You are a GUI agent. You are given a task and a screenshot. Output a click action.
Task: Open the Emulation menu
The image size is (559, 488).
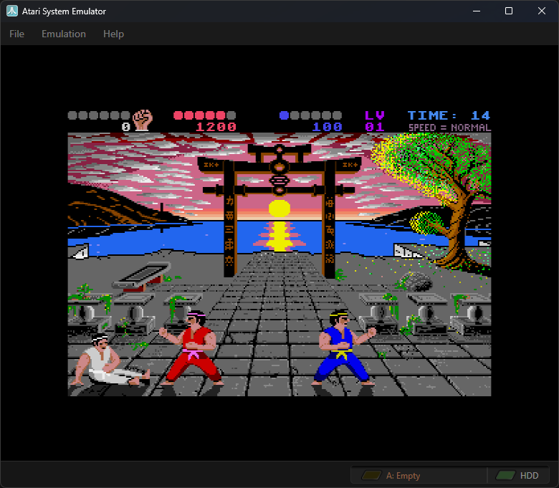tap(64, 34)
